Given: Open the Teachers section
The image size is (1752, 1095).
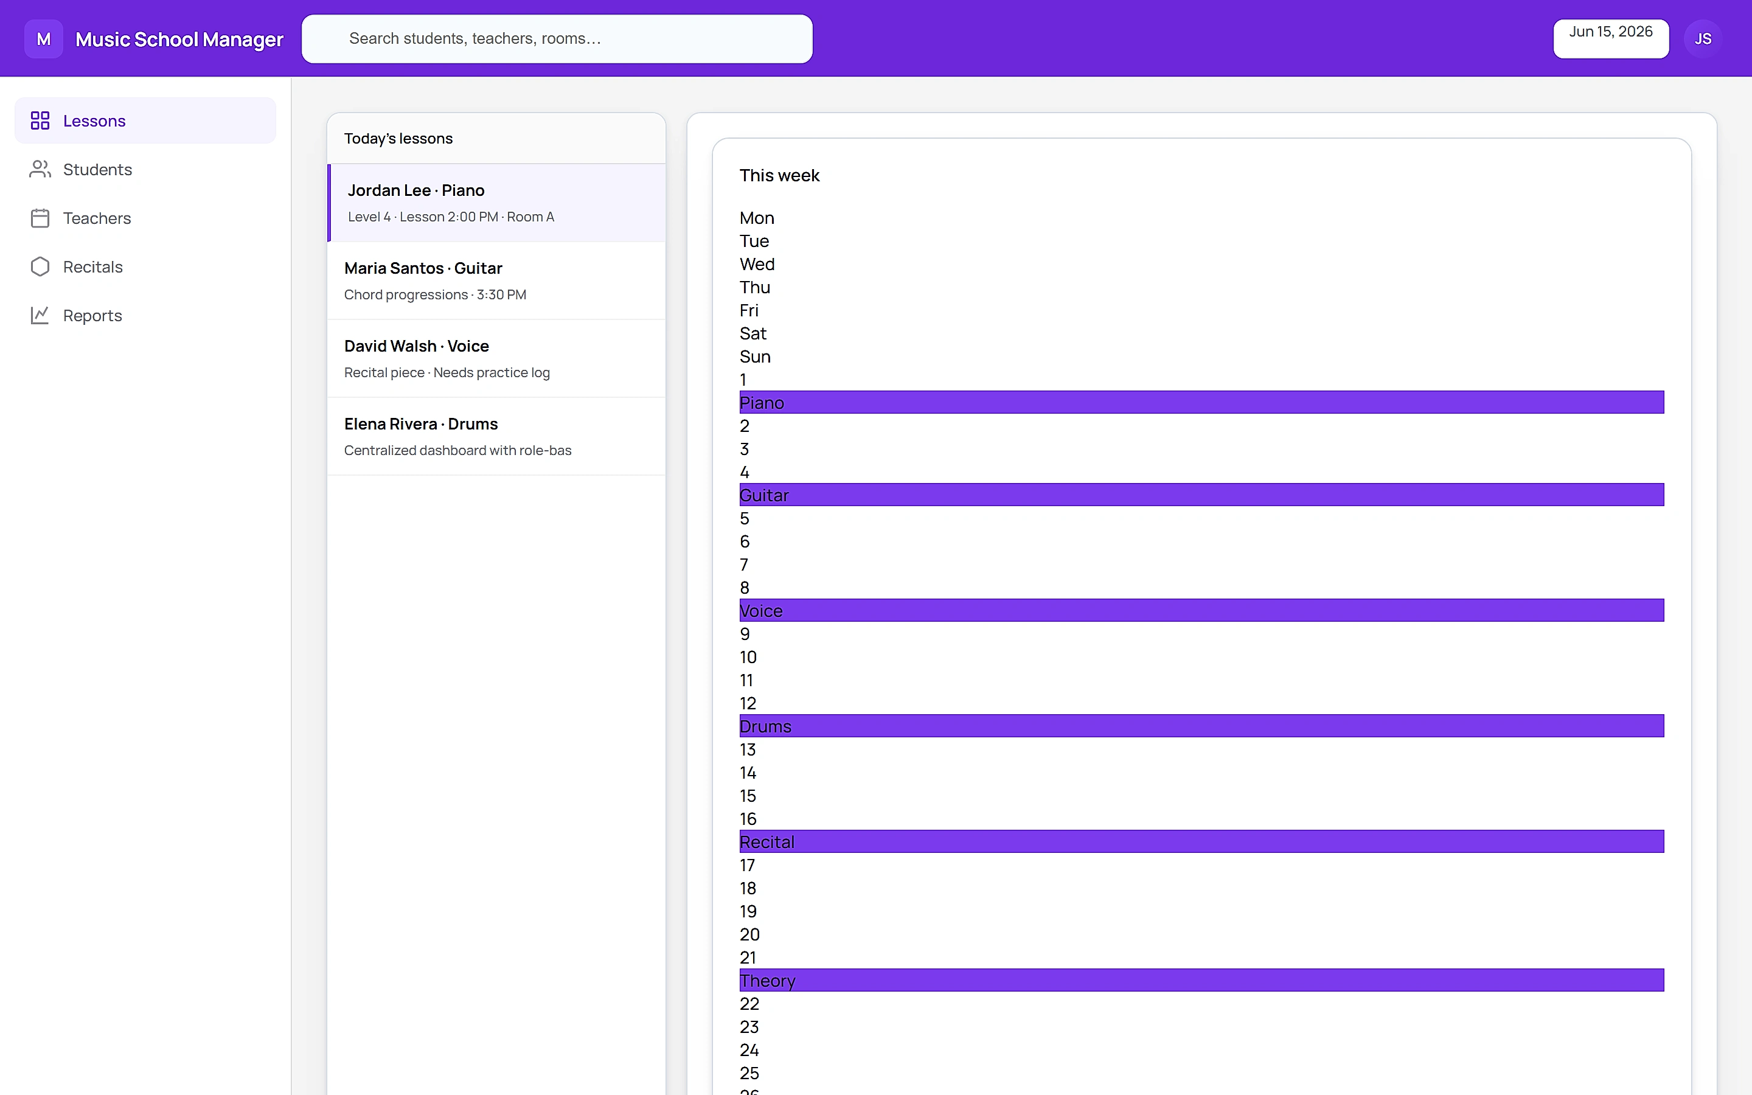Looking at the screenshot, I should 145,218.
